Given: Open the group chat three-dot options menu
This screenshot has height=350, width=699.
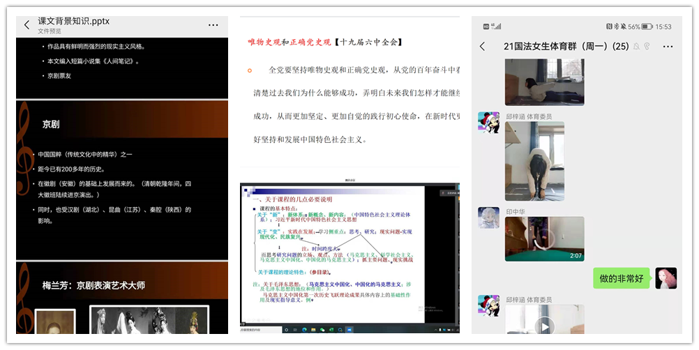Looking at the screenshot, I should tap(668, 47).
